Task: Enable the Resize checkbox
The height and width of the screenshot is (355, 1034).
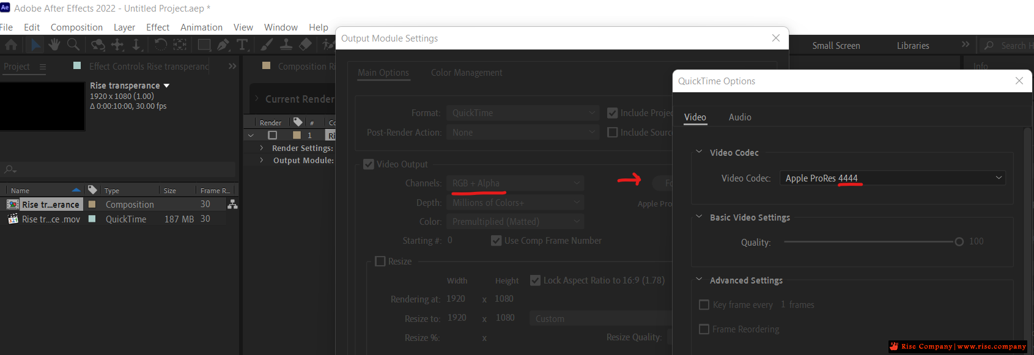Action: pyautogui.click(x=380, y=262)
